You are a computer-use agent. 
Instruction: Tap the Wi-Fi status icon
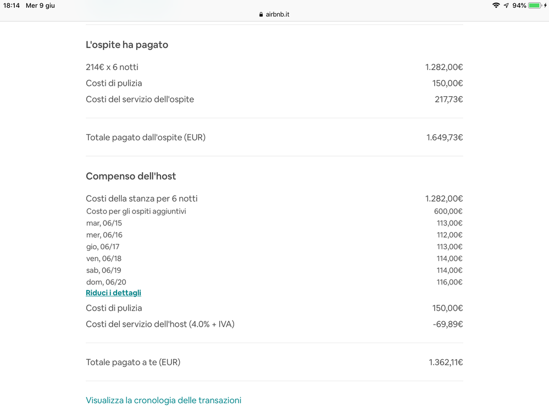(x=496, y=6)
